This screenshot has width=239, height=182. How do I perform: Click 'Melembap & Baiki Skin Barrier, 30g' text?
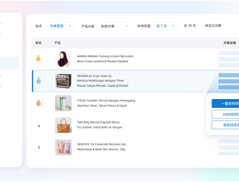[x=101, y=149]
